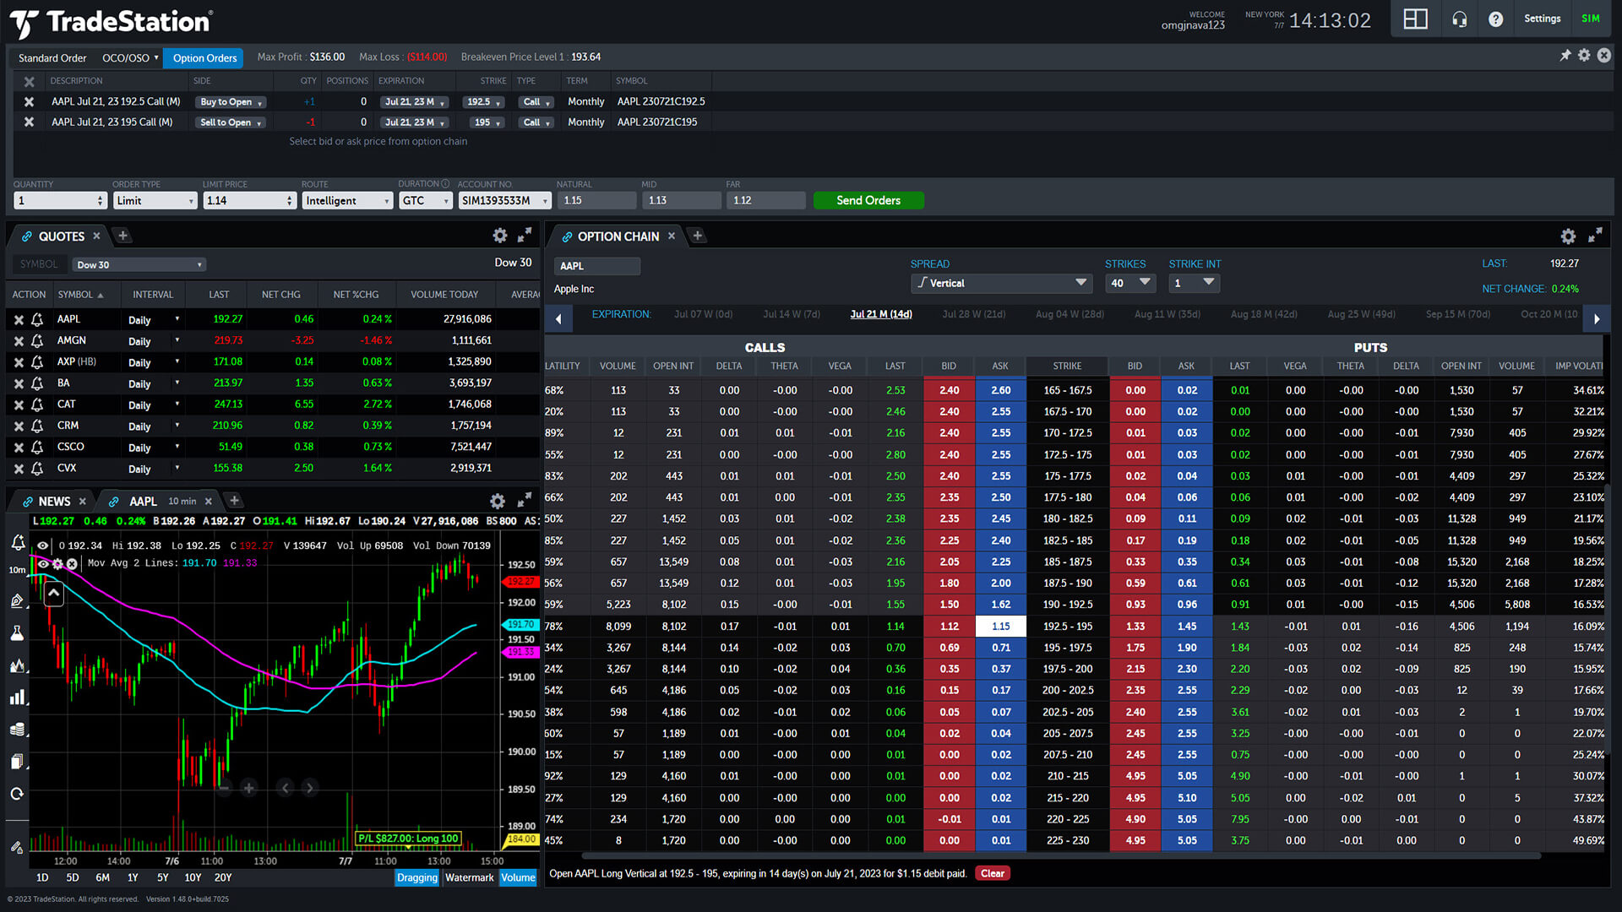Open the chart alert bell icon

pyautogui.click(x=18, y=543)
